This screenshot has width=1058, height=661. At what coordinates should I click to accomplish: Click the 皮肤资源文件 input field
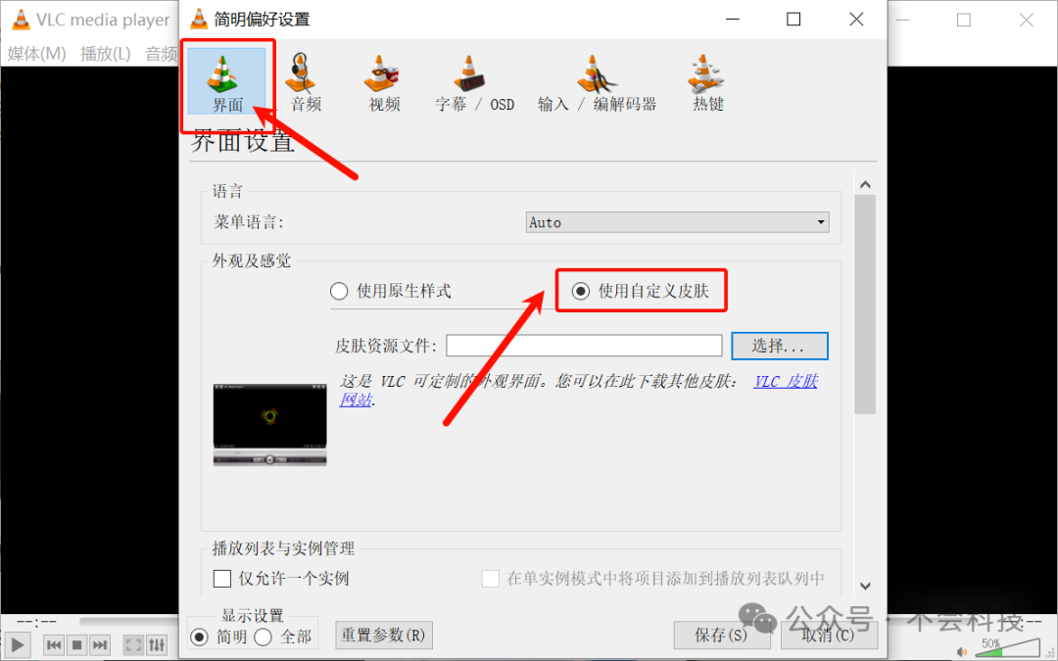pos(584,345)
